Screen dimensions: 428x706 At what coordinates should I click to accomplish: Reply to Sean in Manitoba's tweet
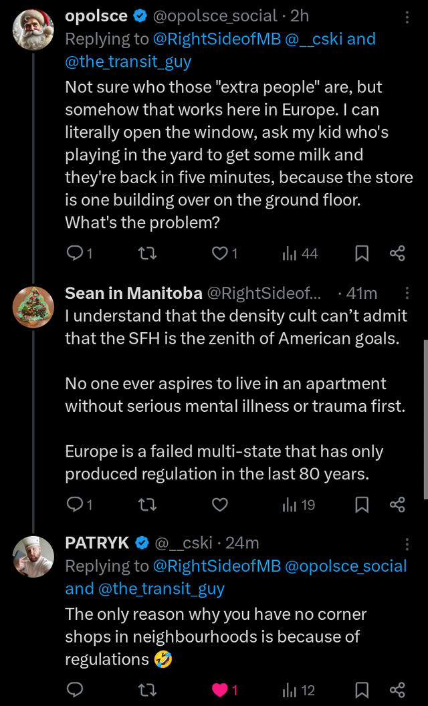74,505
